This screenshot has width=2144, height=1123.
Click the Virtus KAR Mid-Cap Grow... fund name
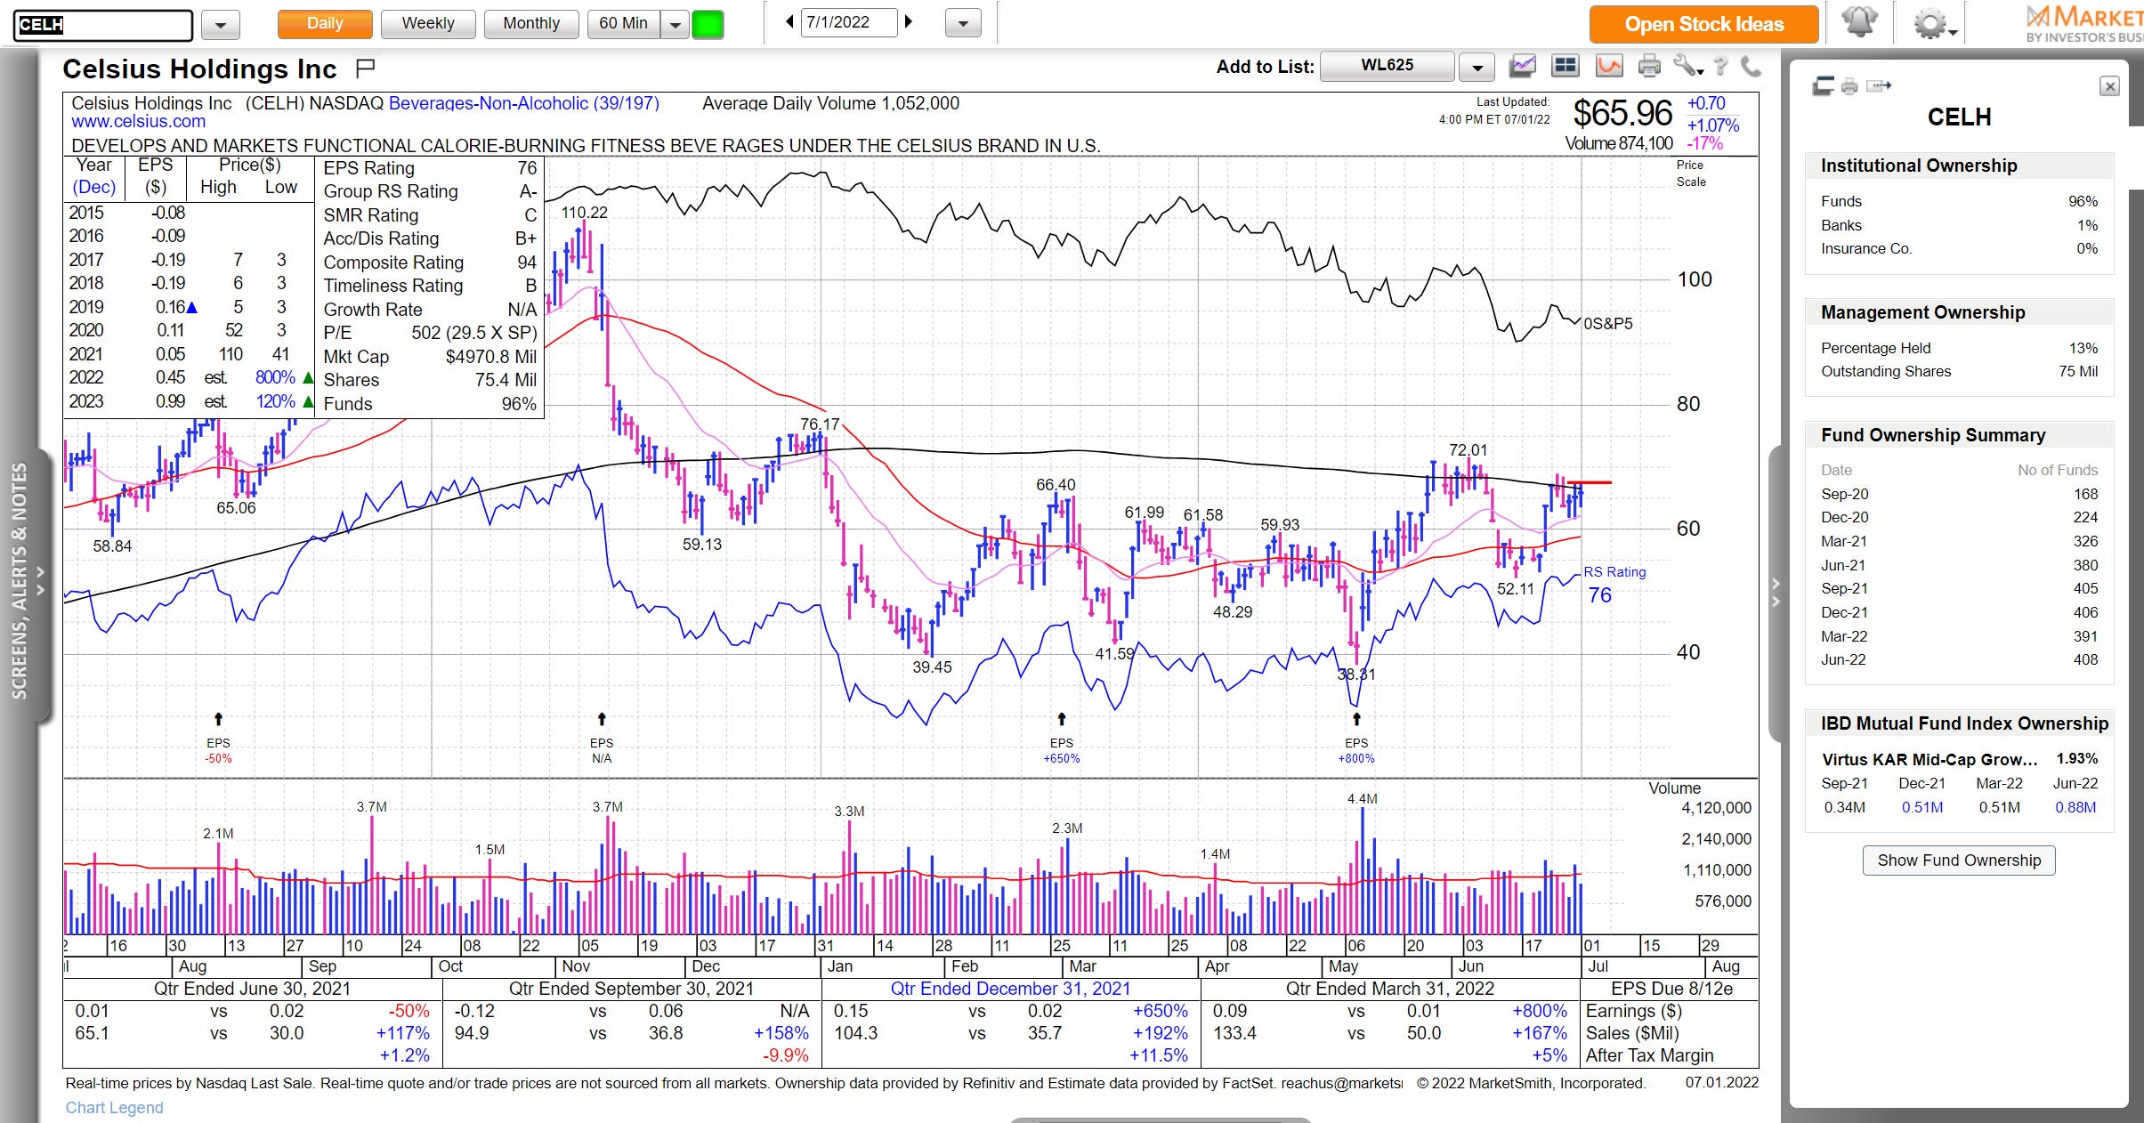tap(1929, 759)
